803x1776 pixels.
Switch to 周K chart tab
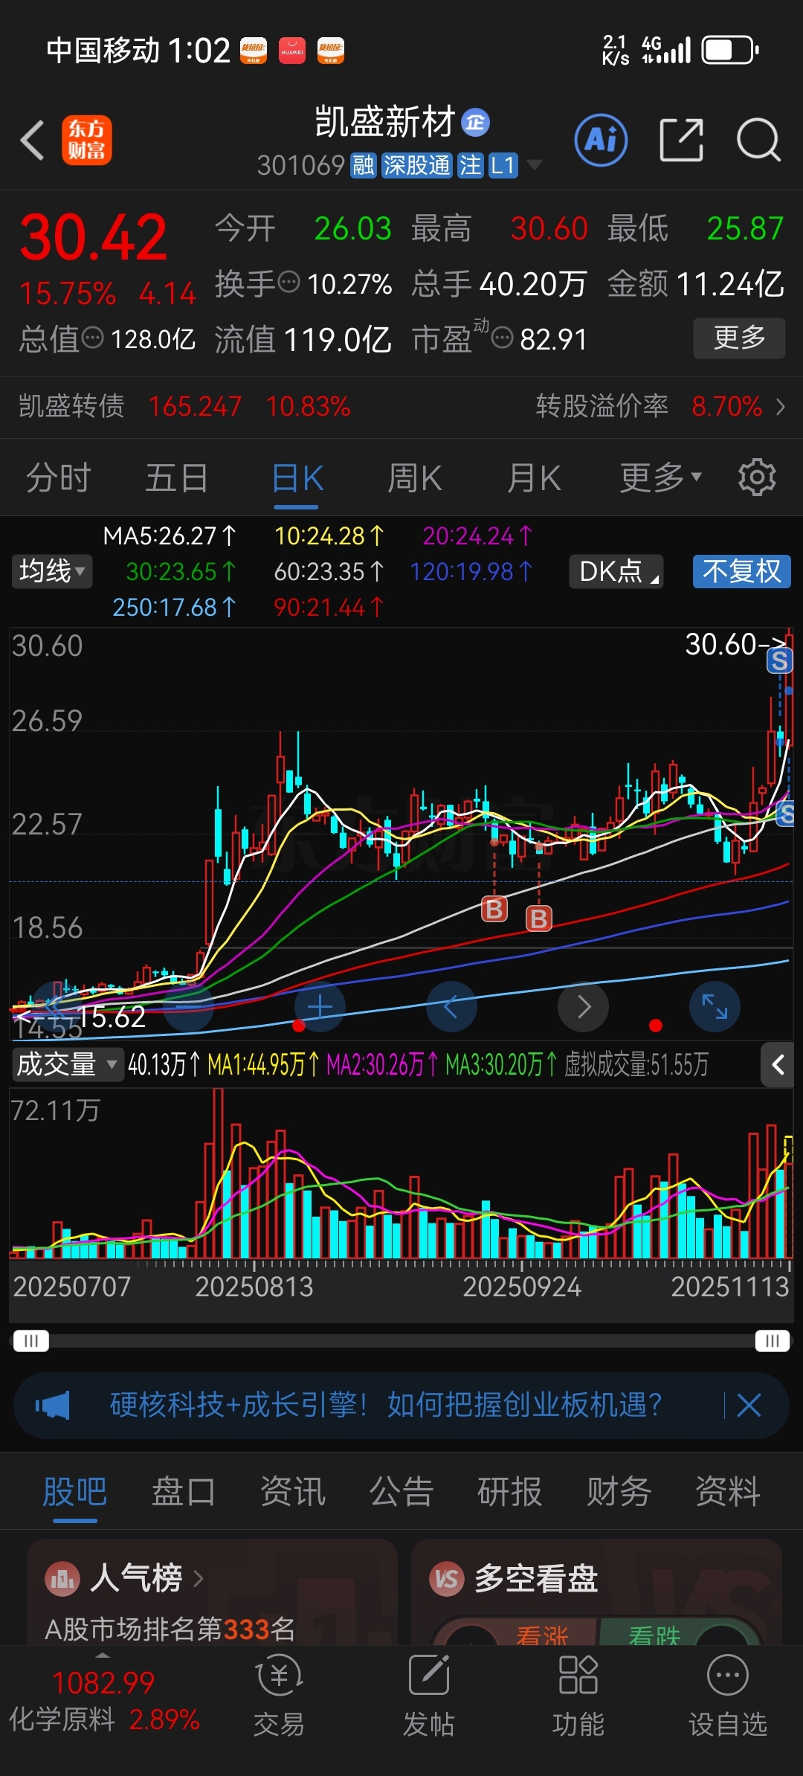click(x=415, y=477)
